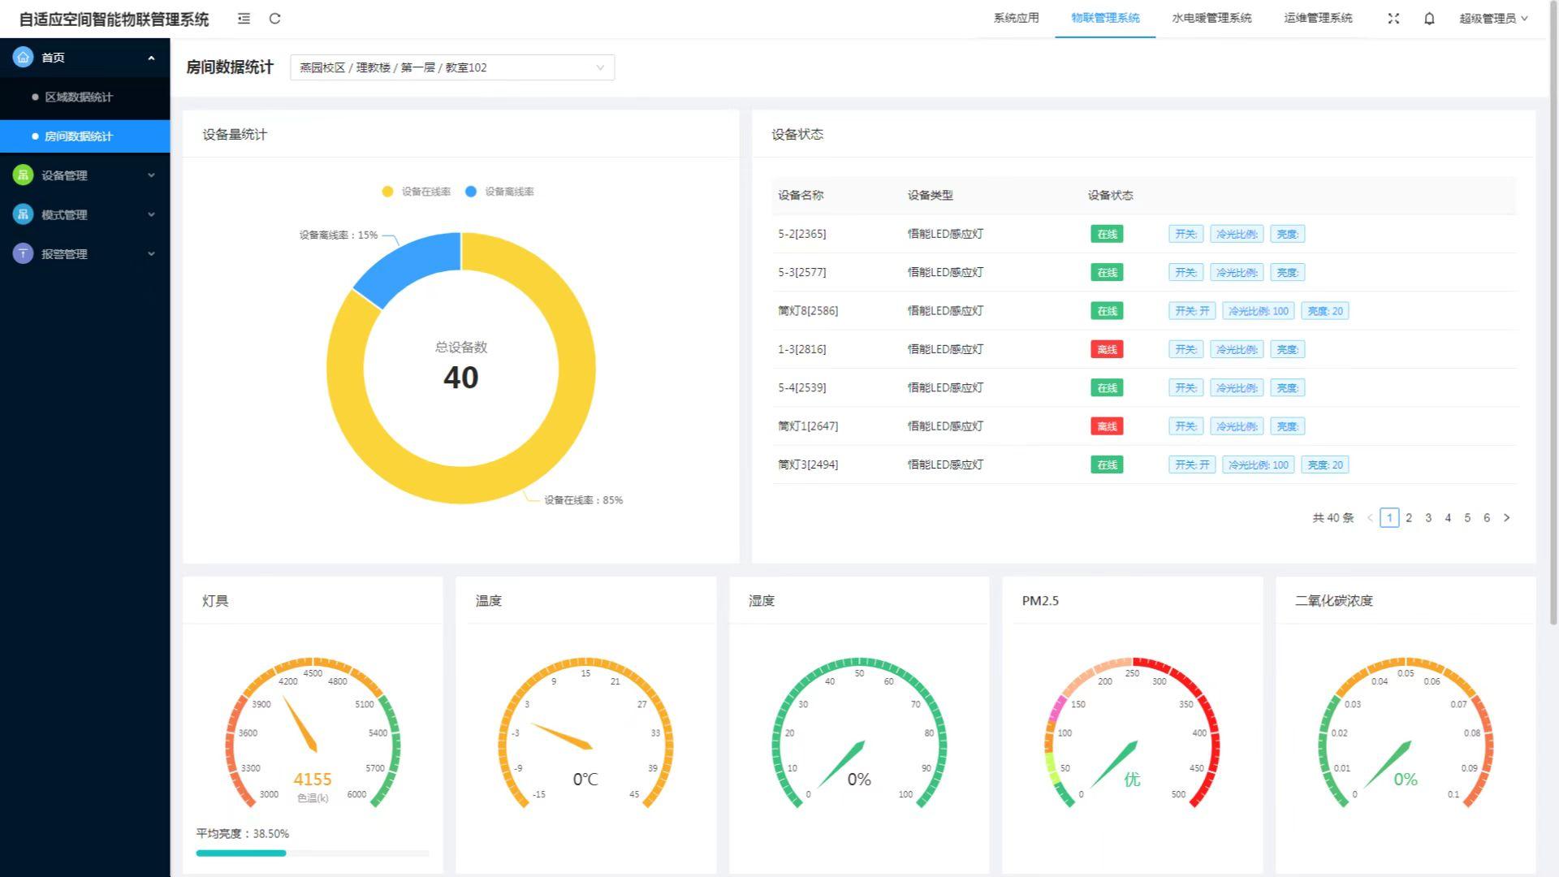The image size is (1559, 877).
Task: Click the device name 筒灯8[2586]
Action: click(808, 311)
